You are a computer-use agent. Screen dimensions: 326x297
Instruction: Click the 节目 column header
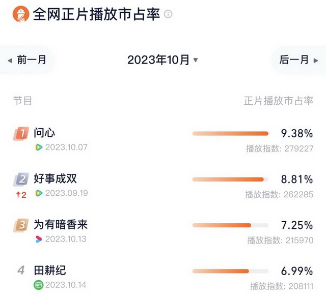tap(22, 101)
